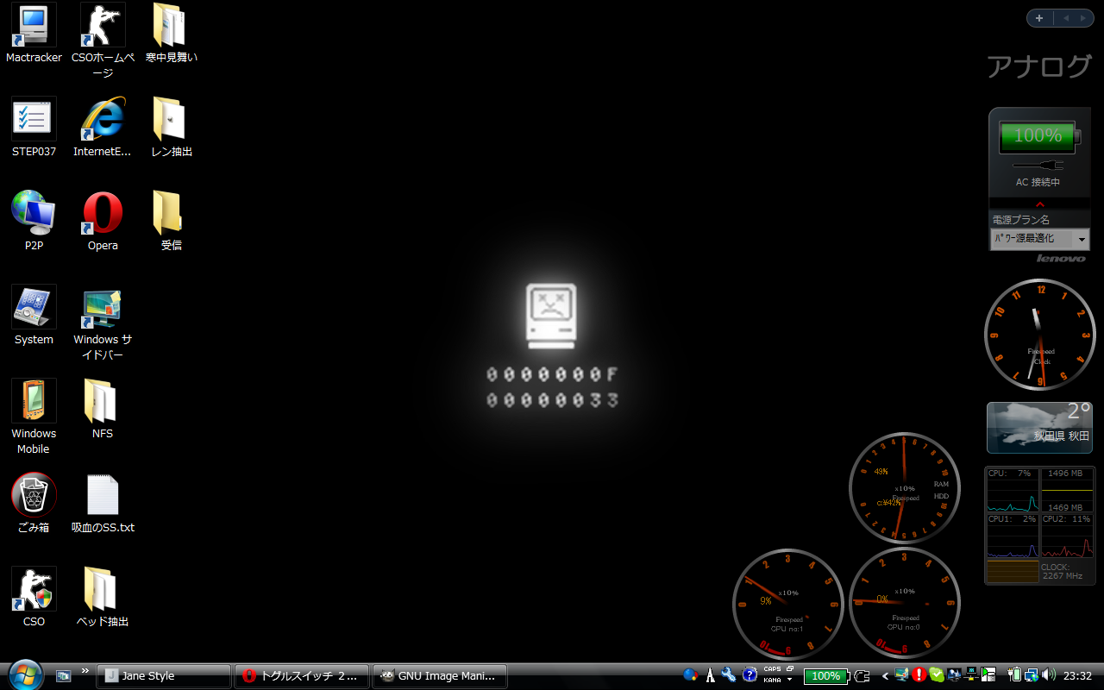This screenshot has width=1104, height=690.
Task: Select the ごみ箱 recycle bin
Action: (x=34, y=504)
